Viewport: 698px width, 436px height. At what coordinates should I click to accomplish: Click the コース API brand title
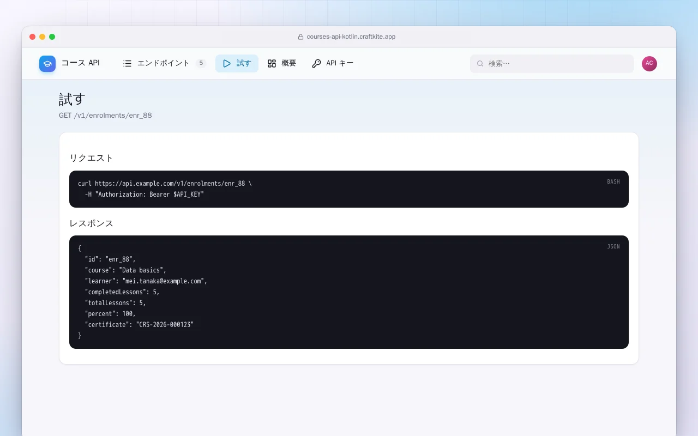tap(81, 63)
